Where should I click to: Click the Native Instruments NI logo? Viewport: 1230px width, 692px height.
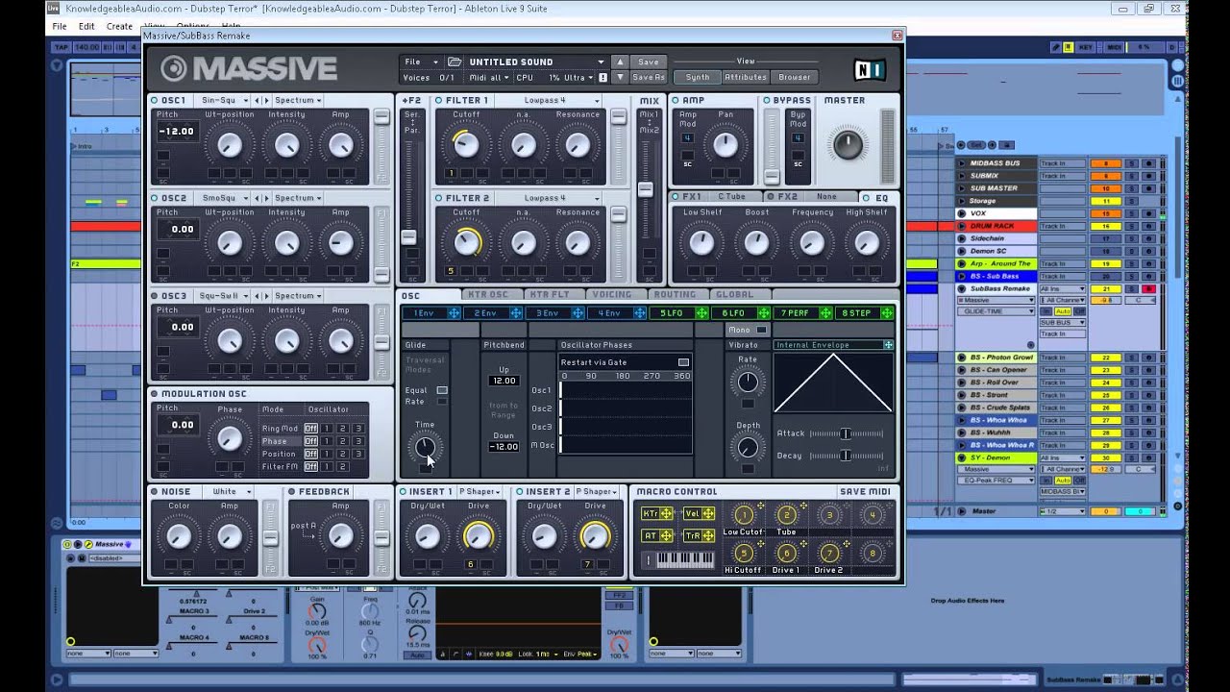point(869,70)
